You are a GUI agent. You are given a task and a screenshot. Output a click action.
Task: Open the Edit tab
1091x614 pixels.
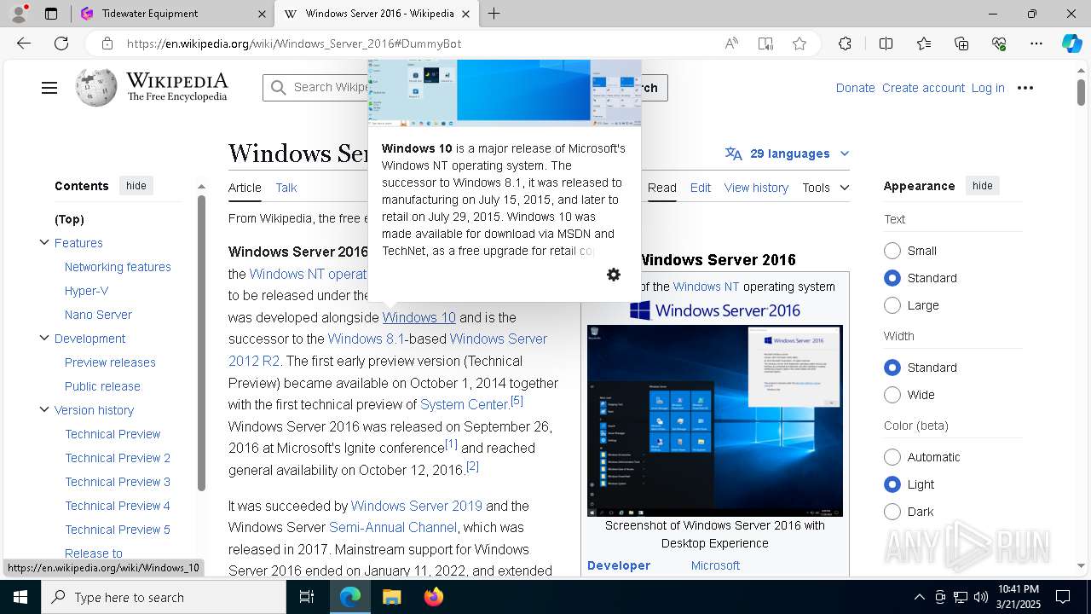[x=701, y=188]
